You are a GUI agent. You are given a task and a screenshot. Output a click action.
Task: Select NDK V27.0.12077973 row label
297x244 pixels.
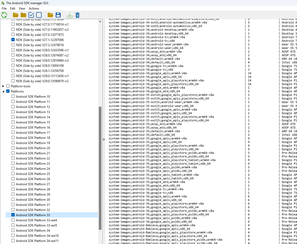(40, 35)
